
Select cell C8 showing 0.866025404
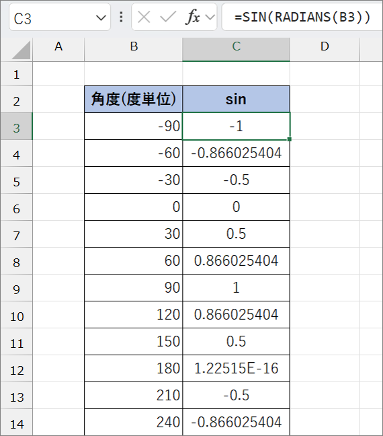tap(236, 261)
